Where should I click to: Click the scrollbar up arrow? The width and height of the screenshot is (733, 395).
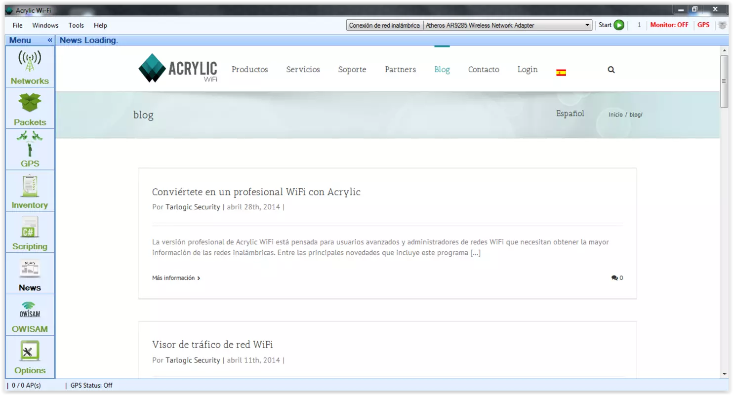pos(725,50)
